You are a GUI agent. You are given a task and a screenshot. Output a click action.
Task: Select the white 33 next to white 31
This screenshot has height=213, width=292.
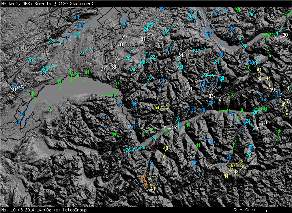[114, 67]
